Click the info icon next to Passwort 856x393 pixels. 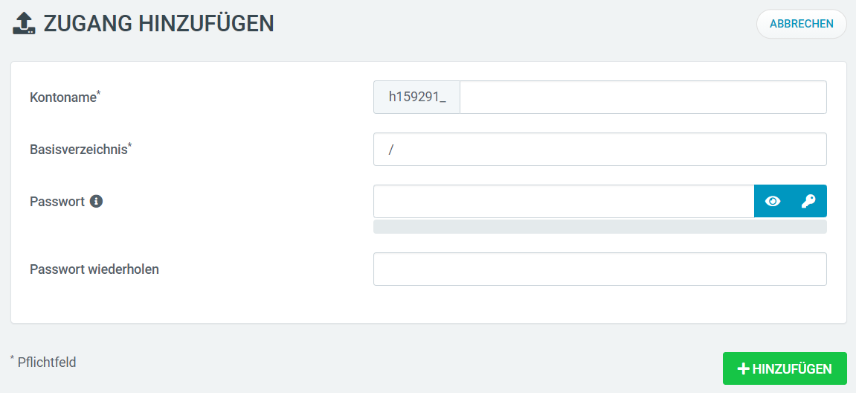96,201
